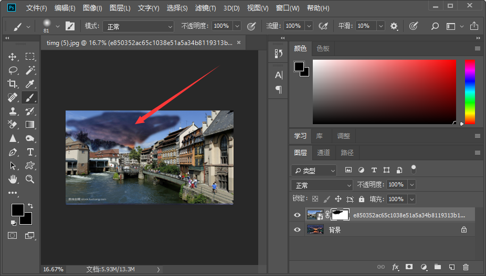Open the layer style fx menu
The width and height of the screenshot is (486, 276).
[395, 267]
